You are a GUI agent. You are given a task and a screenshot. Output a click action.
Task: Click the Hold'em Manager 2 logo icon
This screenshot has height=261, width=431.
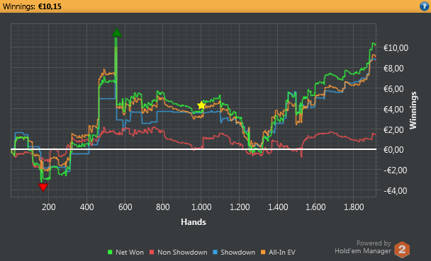click(x=402, y=250)
